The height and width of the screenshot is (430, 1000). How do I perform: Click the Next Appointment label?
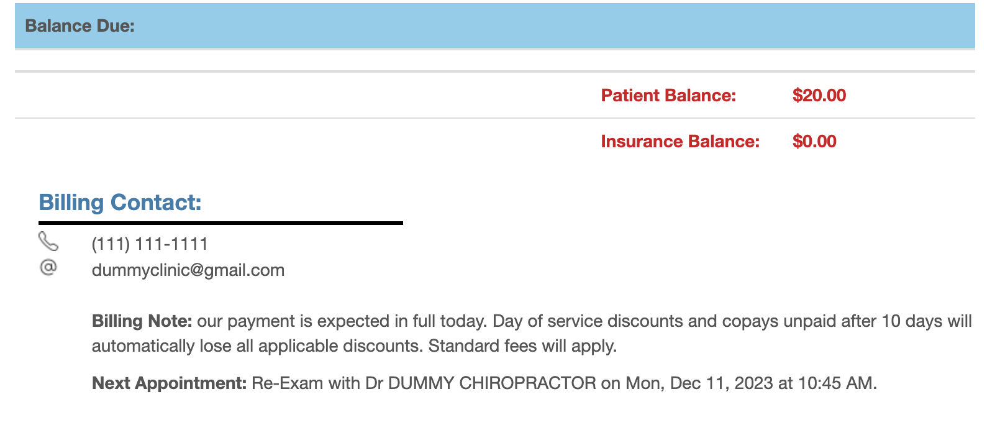(170, 383)
